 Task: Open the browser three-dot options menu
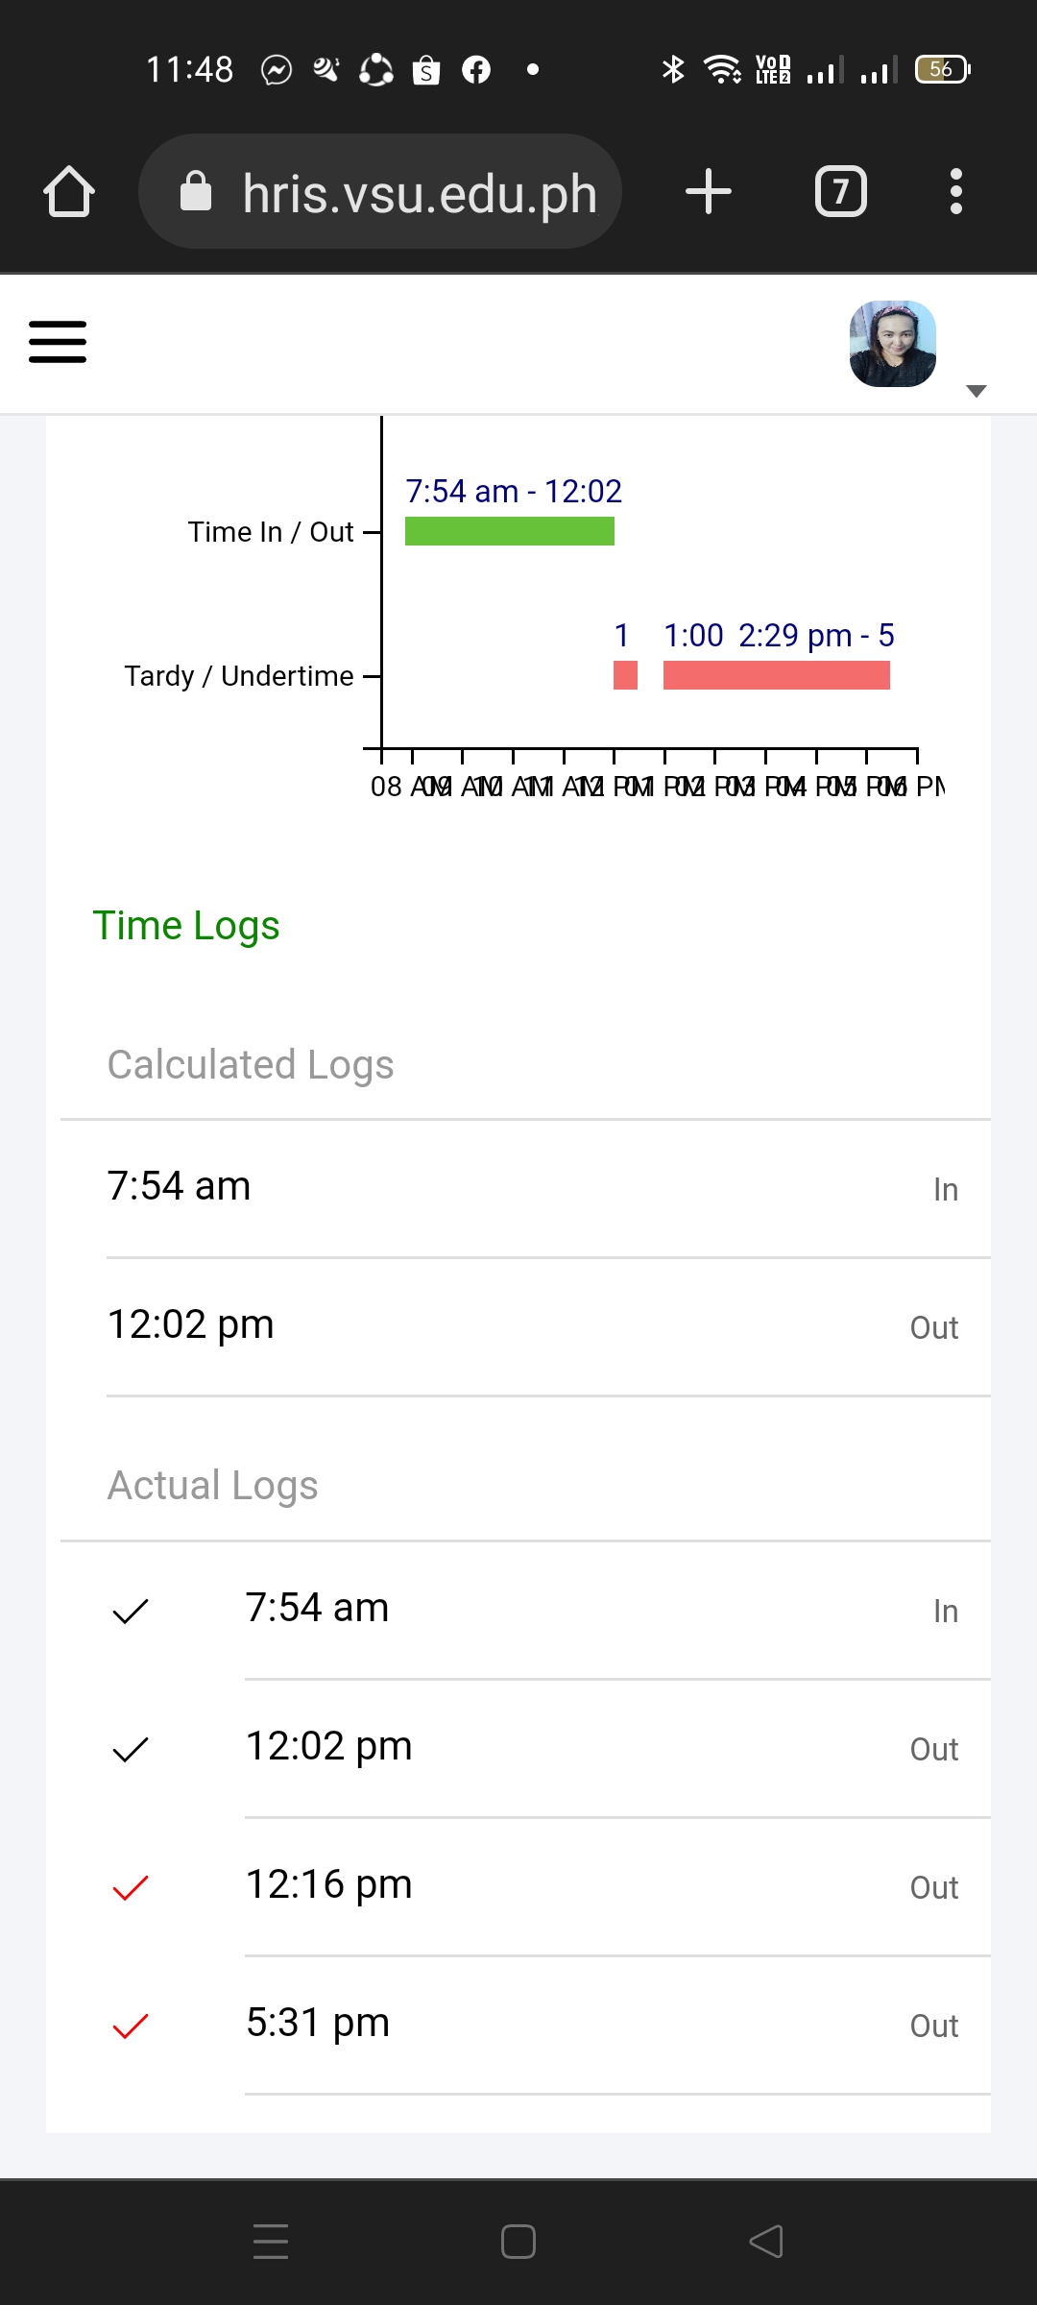[x=955, y=192]
